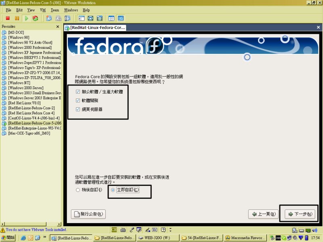
Task: Click the taskbar clock showing 17:54
Action: (316, 238)
